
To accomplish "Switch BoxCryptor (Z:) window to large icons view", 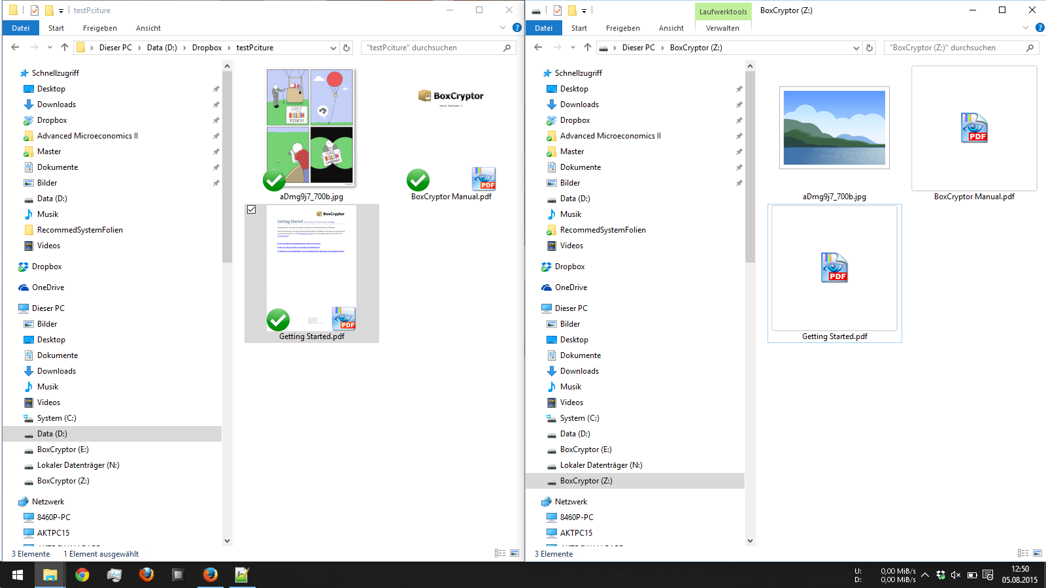I will click(1038, 553).
